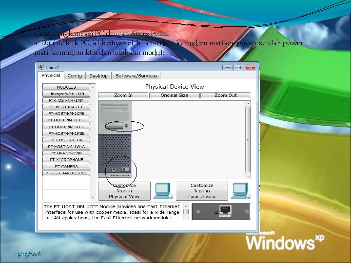Click the device view scroll up arrow
Screen dimensions: 351x263
point(248,104)
